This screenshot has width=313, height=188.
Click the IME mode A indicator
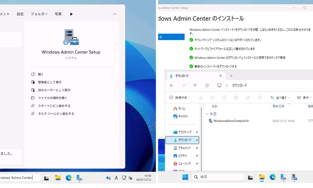point(116,178)
